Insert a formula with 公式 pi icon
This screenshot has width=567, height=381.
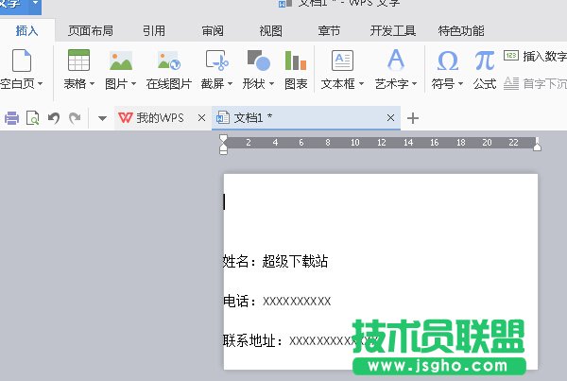(x=484, y=62)
